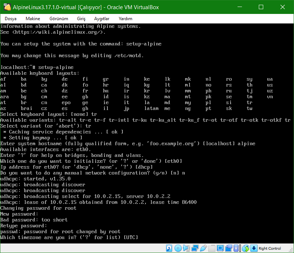Screen dimensions: 294x253
Task: Click the 'latam' keyboard layout entry
Action: 151,109
